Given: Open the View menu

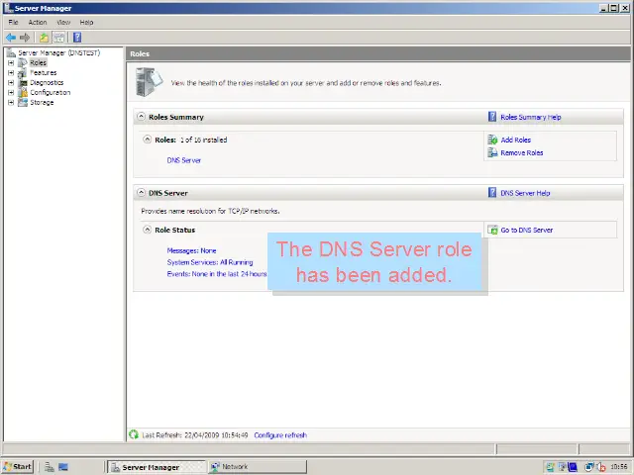Looking at the screenshot, I should pyautogui.click(x=63, y=22).
